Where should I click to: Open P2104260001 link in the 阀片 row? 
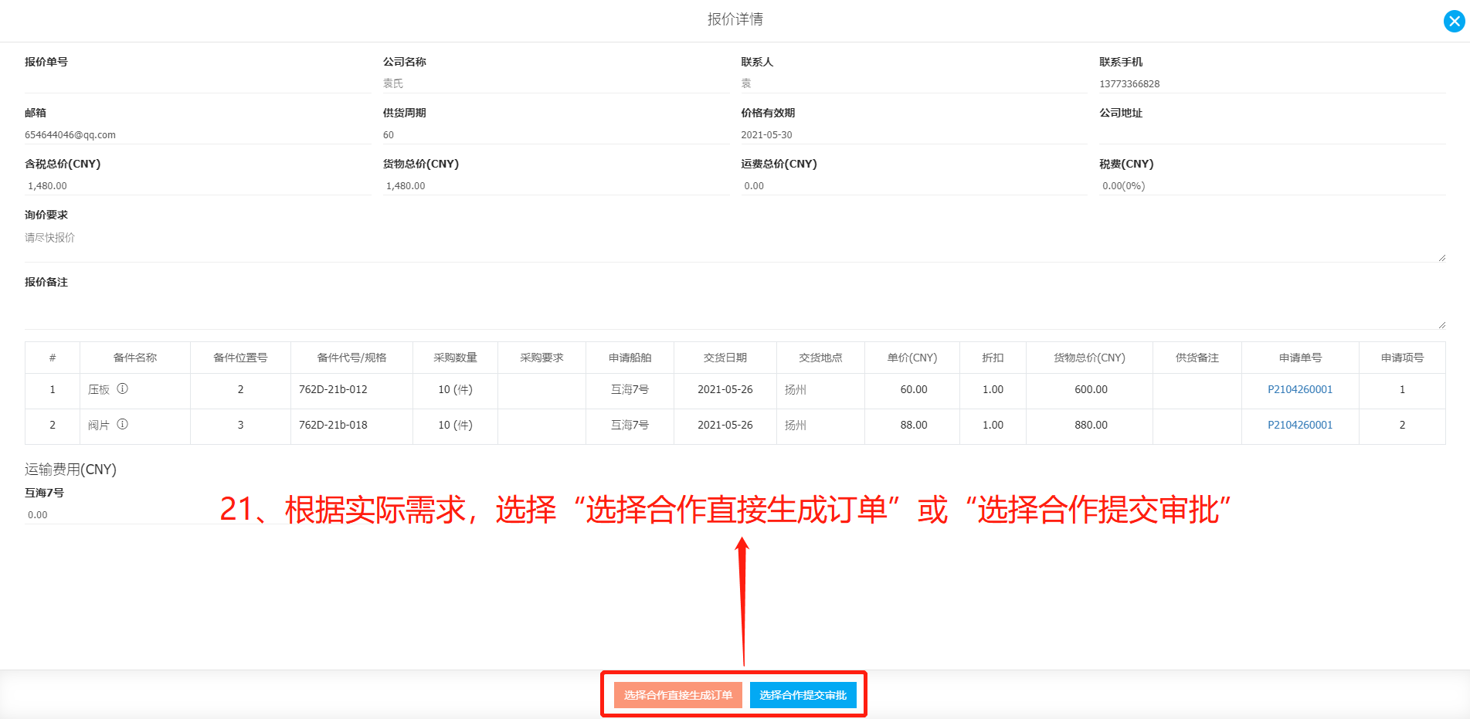coord(1299,425)
